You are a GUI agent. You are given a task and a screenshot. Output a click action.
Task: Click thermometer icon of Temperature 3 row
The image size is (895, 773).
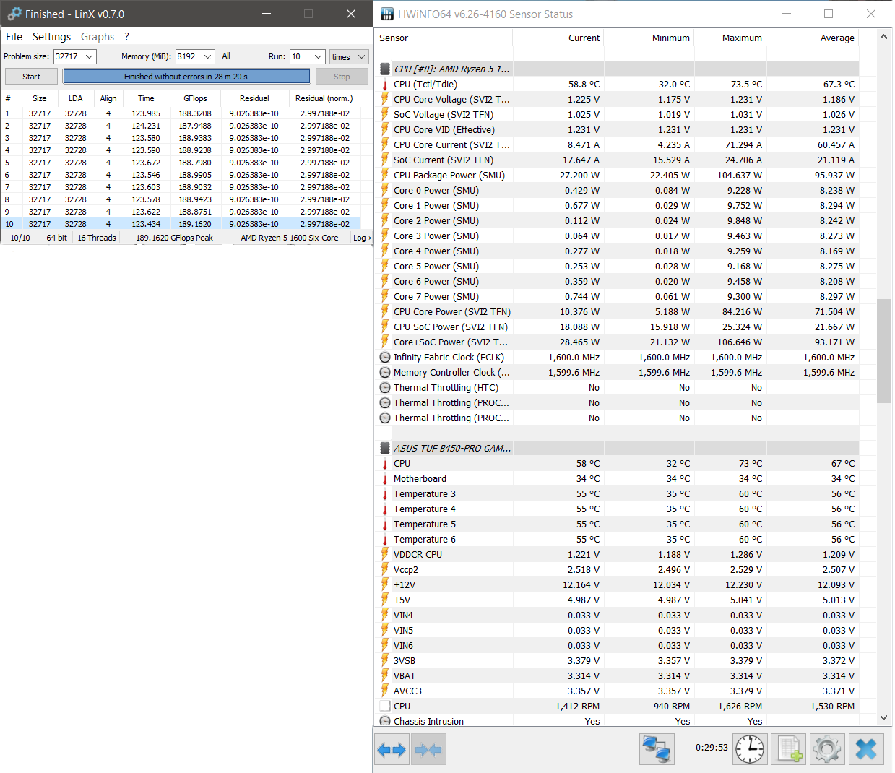point(385,494)
